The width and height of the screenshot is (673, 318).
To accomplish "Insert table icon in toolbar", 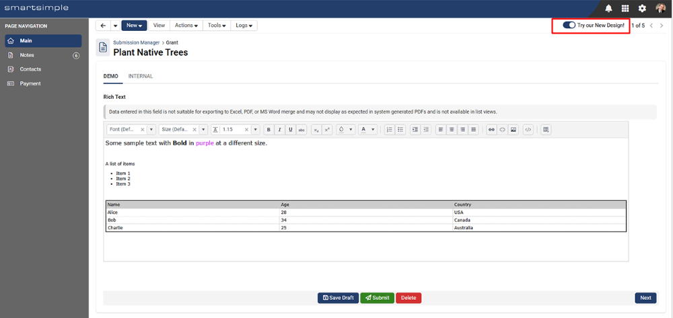I will 546,130.
